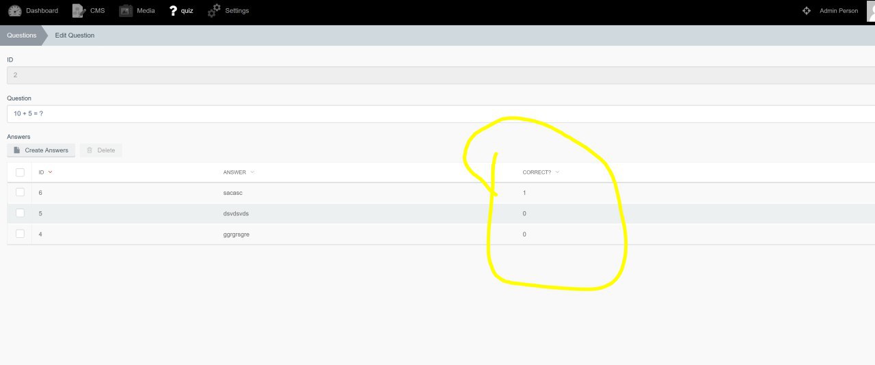This screenshot has width=875, height=365.
Task: Click the read-only ID field
Action: (441, 75)
